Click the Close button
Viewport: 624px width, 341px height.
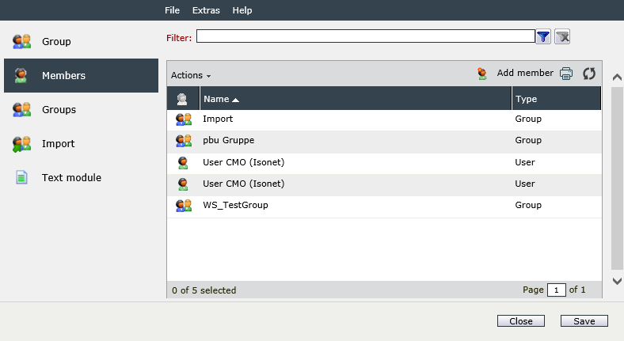pyautogui.click(x=521, y=321)
